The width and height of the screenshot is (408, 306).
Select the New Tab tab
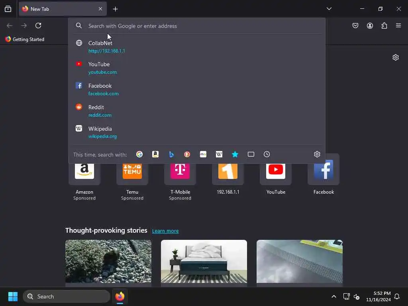63,9
